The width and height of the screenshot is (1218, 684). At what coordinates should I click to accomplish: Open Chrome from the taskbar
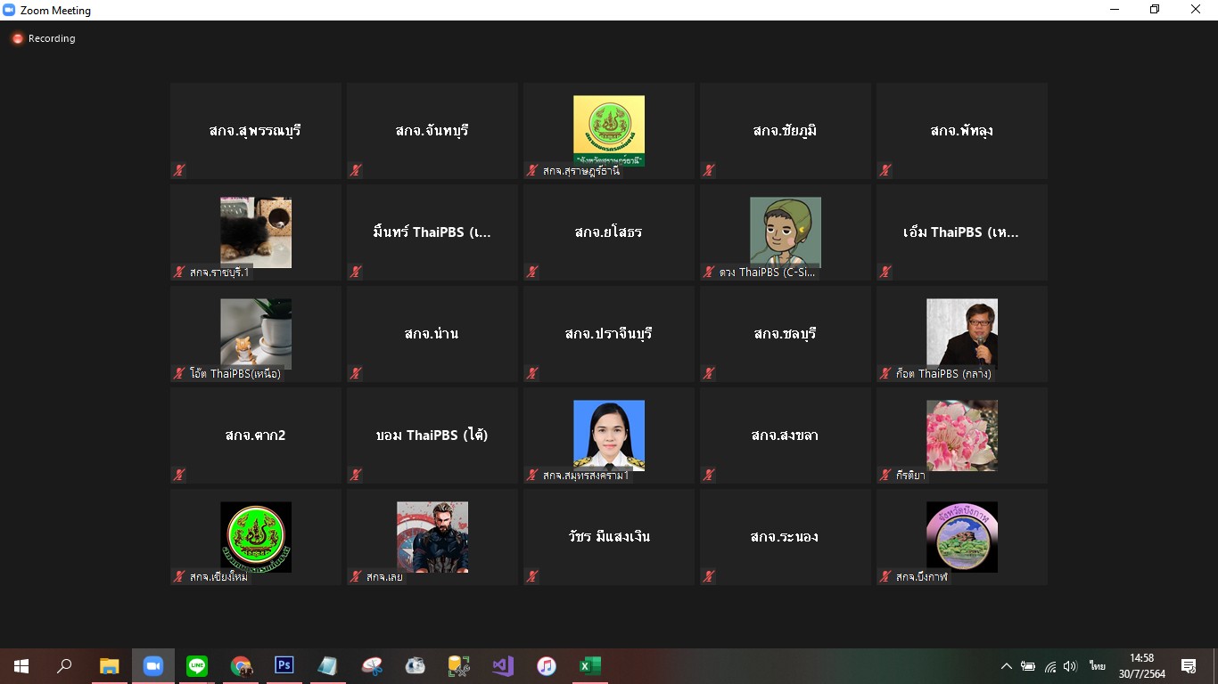click(241, 666)
